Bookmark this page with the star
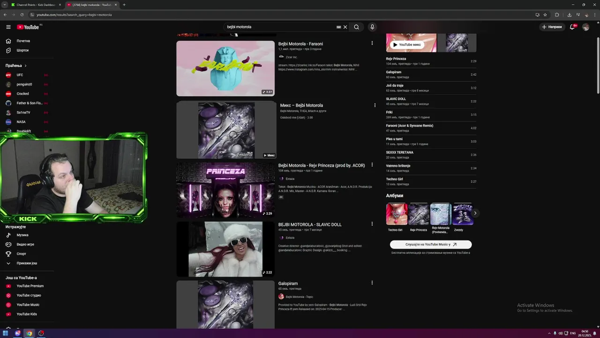The width and height of the screenshot is (600, 338). [x=545, y=15]
